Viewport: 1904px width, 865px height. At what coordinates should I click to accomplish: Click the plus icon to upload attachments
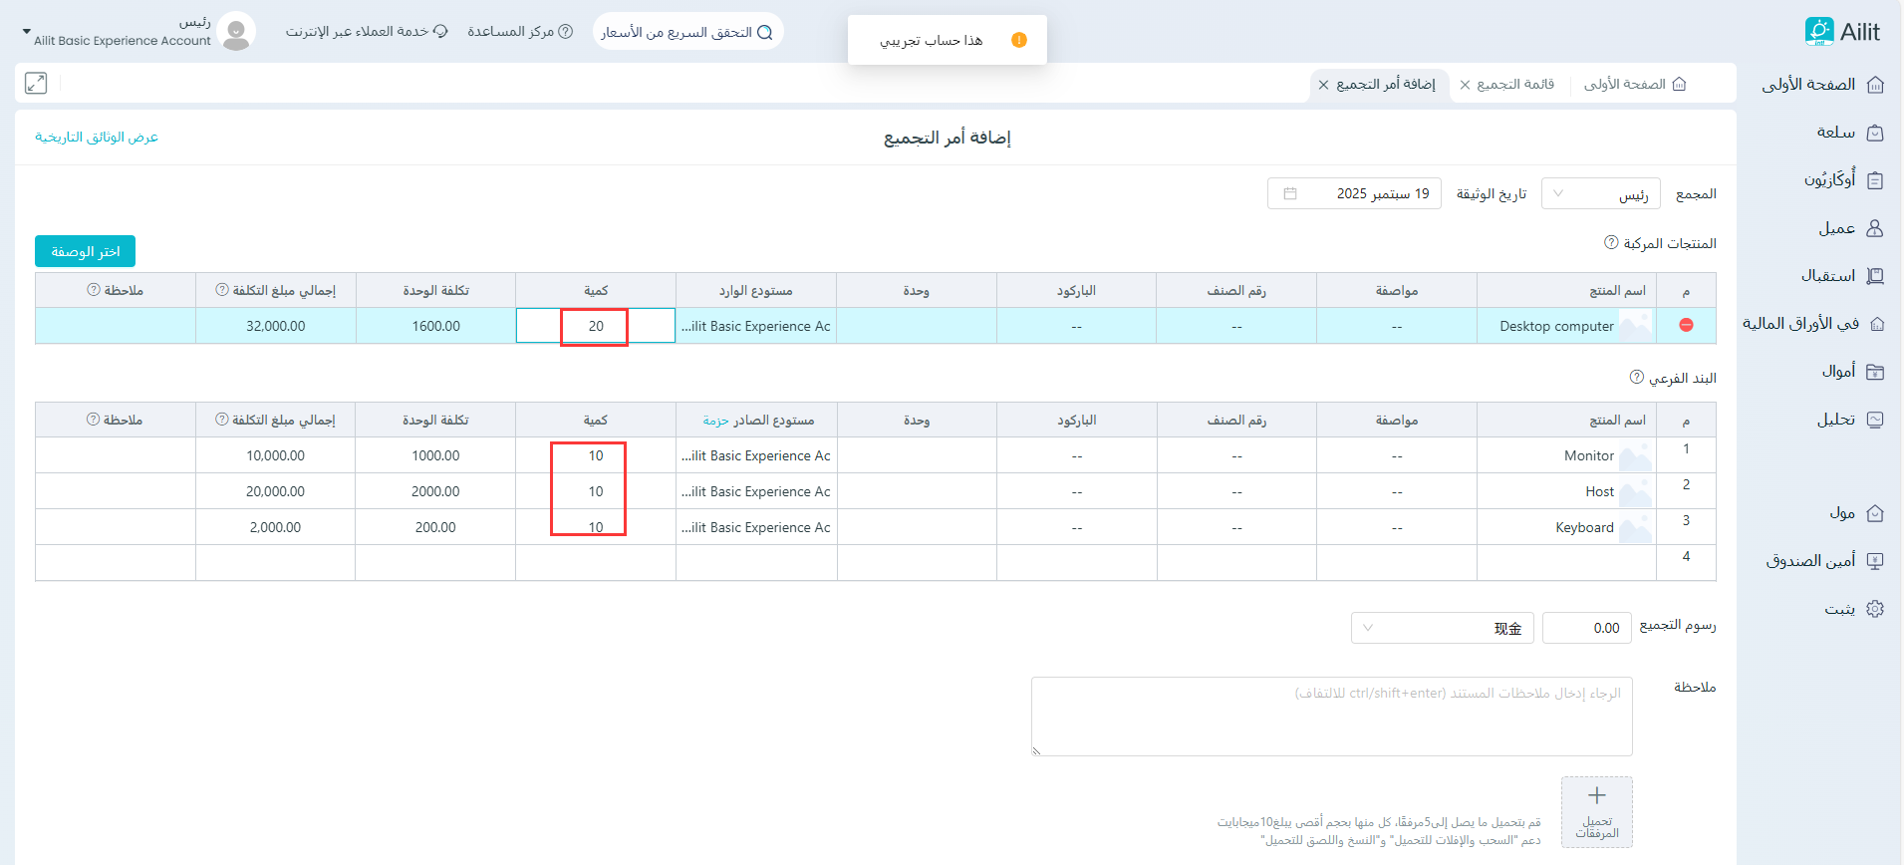pos(1596,795)
